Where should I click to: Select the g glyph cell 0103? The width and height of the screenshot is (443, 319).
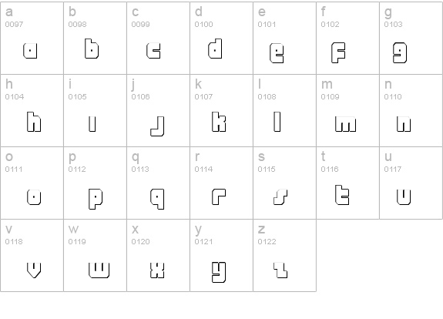point(411,39)
